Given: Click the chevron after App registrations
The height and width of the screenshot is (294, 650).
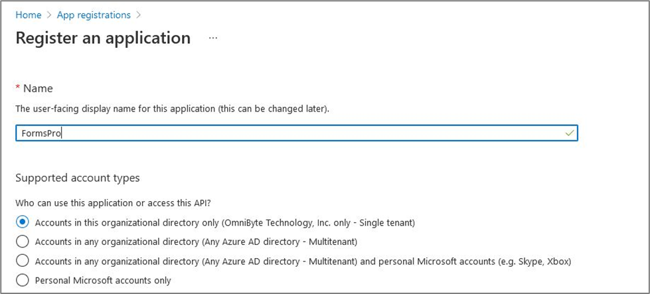Looking at the screenshot, I should point(139,15).
